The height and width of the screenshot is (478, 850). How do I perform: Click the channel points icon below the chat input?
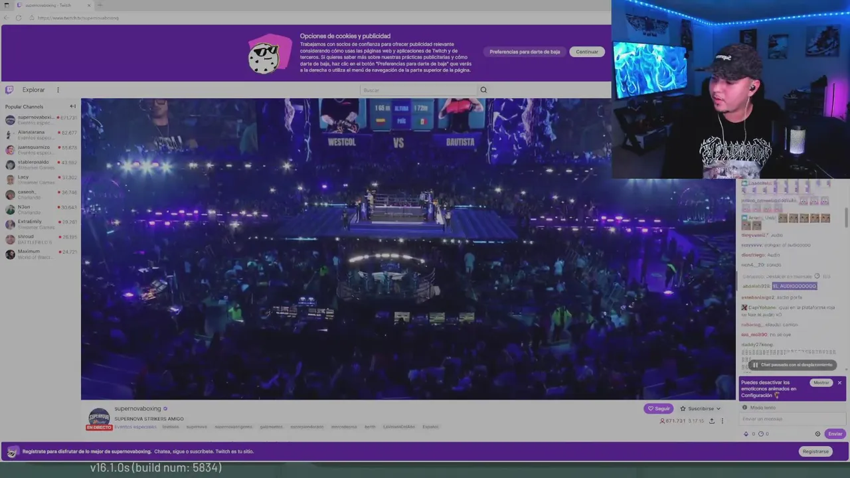pos(761,434)
